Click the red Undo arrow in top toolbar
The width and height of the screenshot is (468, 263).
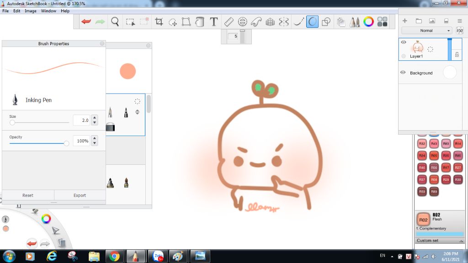pyautogui.click(x=86, y=21)
